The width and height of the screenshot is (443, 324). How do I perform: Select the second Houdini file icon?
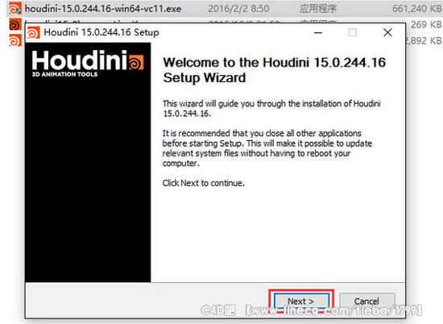click(x=15, y=25)
